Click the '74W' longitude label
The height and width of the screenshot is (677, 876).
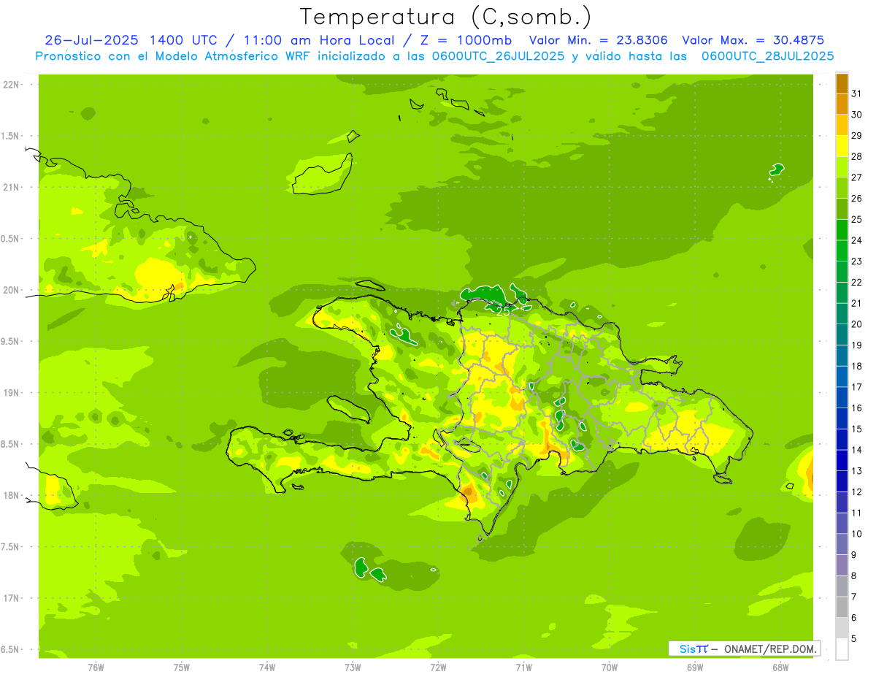266,667
